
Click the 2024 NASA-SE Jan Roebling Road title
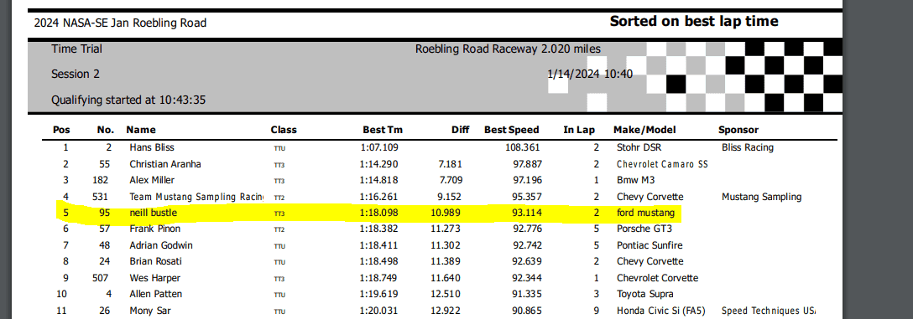tap(121, 23)
